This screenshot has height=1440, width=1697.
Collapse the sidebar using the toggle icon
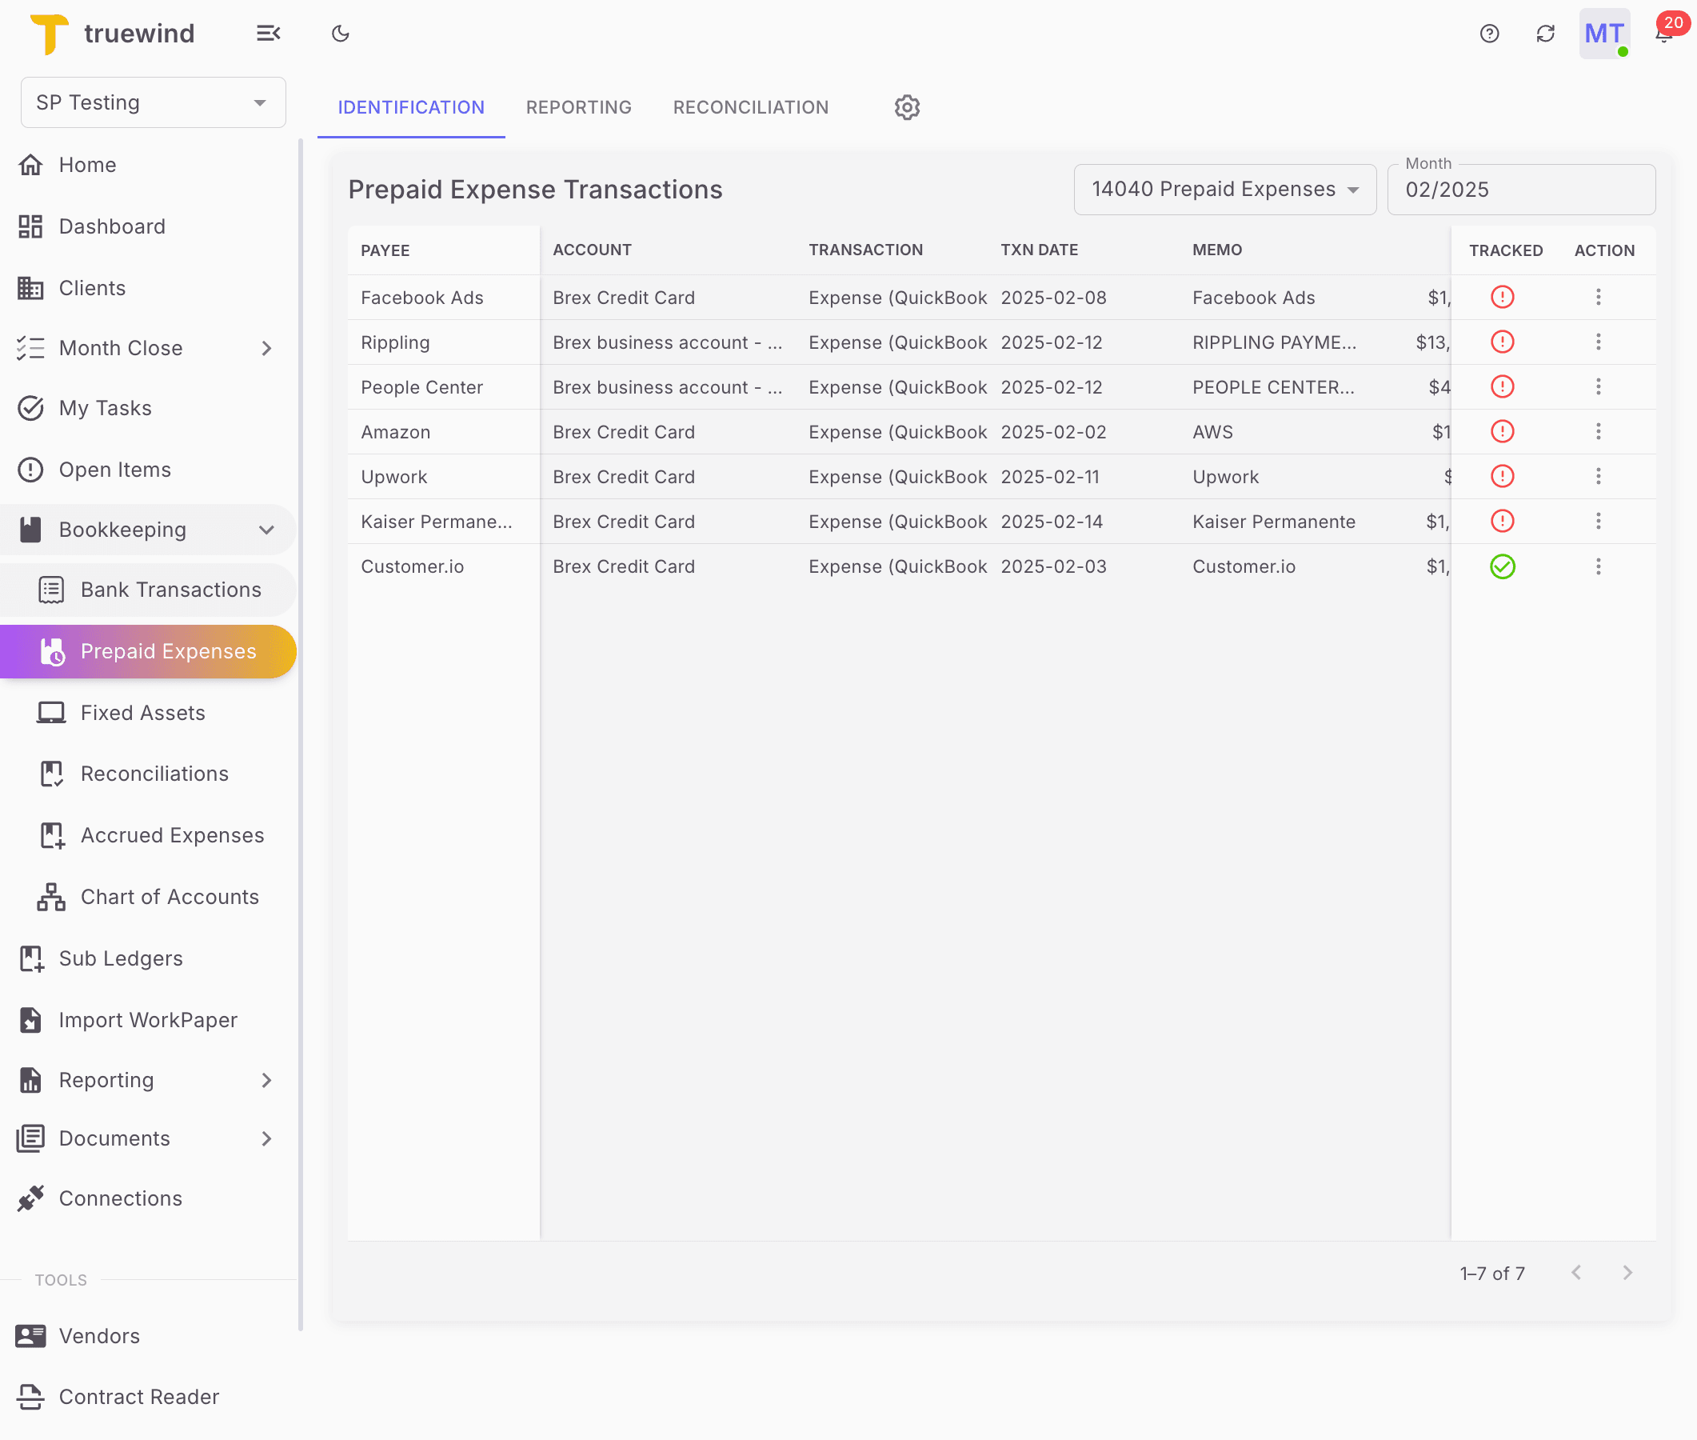point(269,34)
